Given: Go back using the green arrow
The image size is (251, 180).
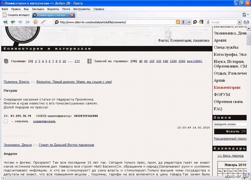Looking at the screenshot, I should [13, 22].
